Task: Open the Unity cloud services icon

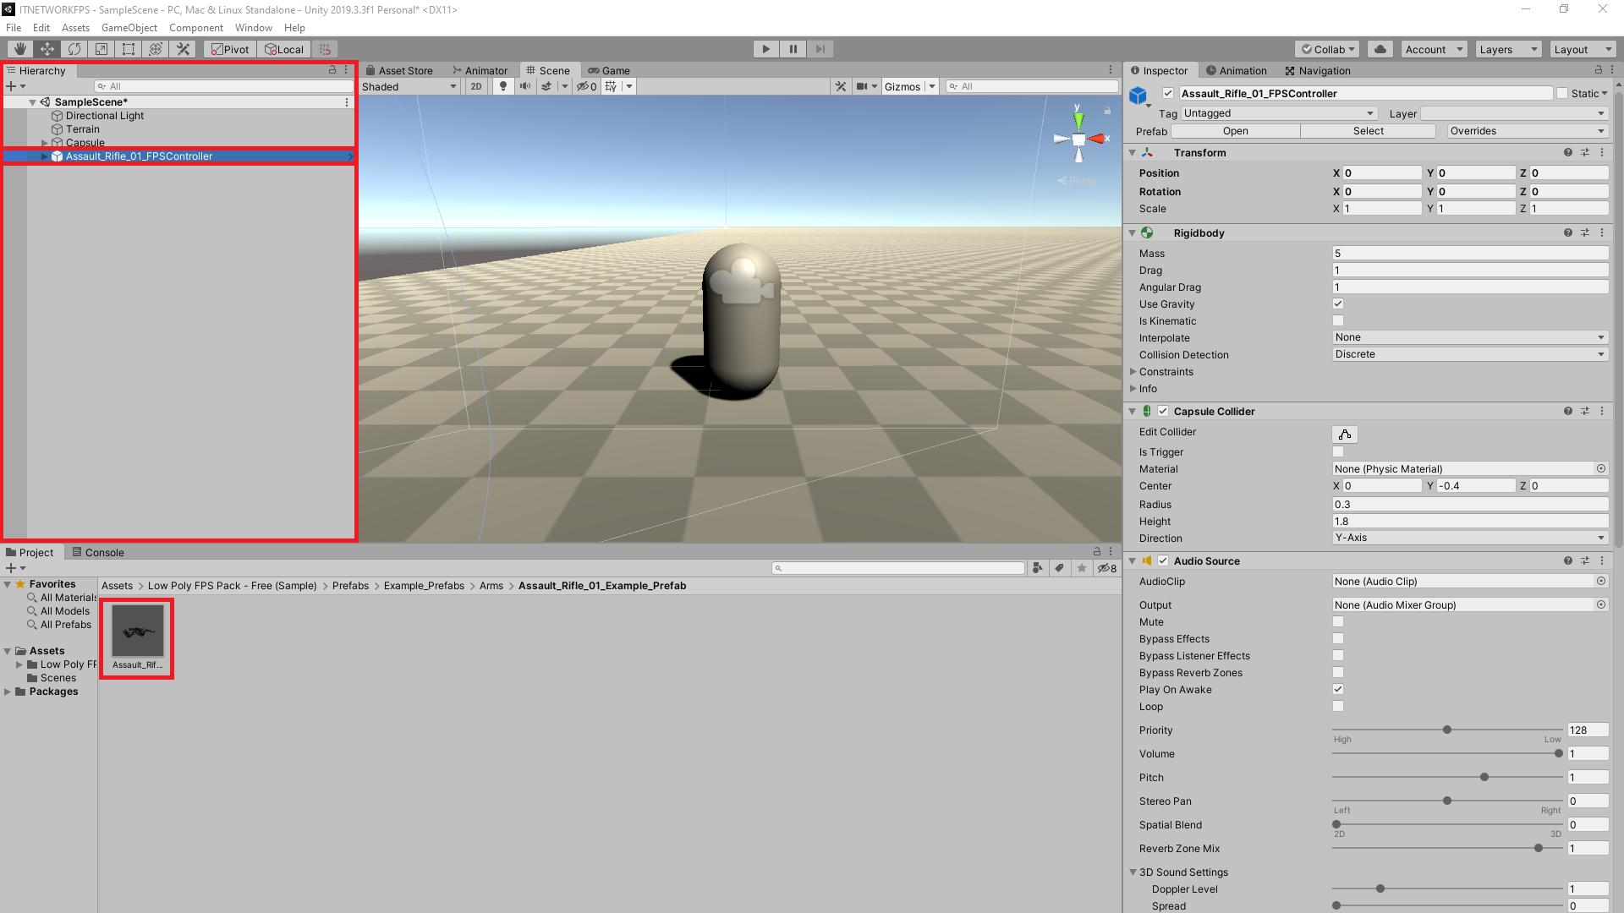Action: (x=1380, y=48)
